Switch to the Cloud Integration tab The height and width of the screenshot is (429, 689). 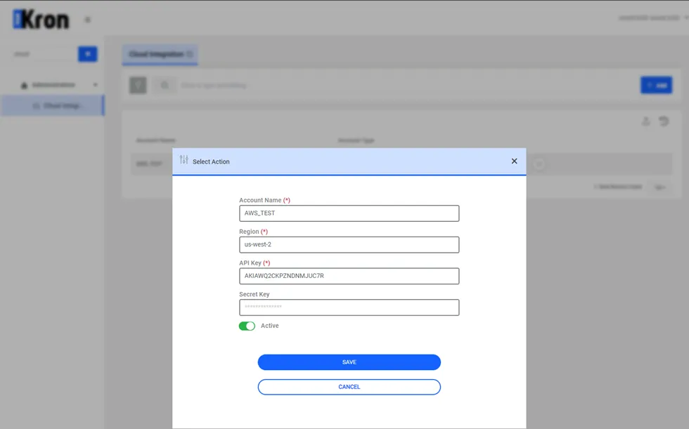160,54
